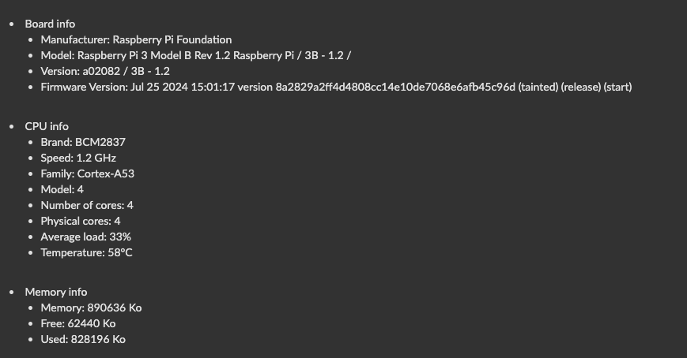
Task: Click the Speed: 1.2 GHz entry
Action: point(78,158)
